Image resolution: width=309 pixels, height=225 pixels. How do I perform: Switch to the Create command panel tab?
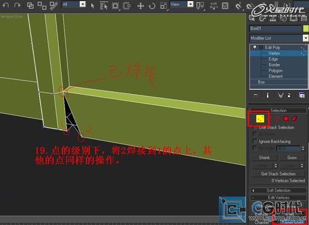click(252, 18)
